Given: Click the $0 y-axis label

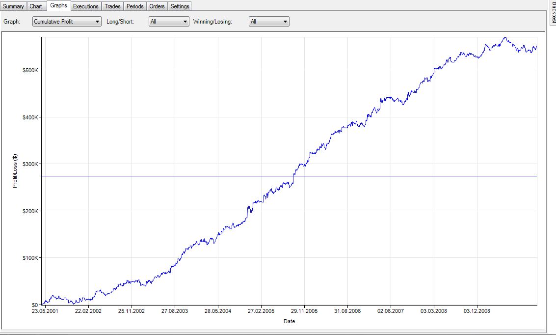Looking at the screenshot, I should click(34, 305).
